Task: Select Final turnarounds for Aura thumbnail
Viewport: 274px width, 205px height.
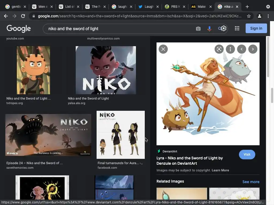Action: tap(121, 135)
